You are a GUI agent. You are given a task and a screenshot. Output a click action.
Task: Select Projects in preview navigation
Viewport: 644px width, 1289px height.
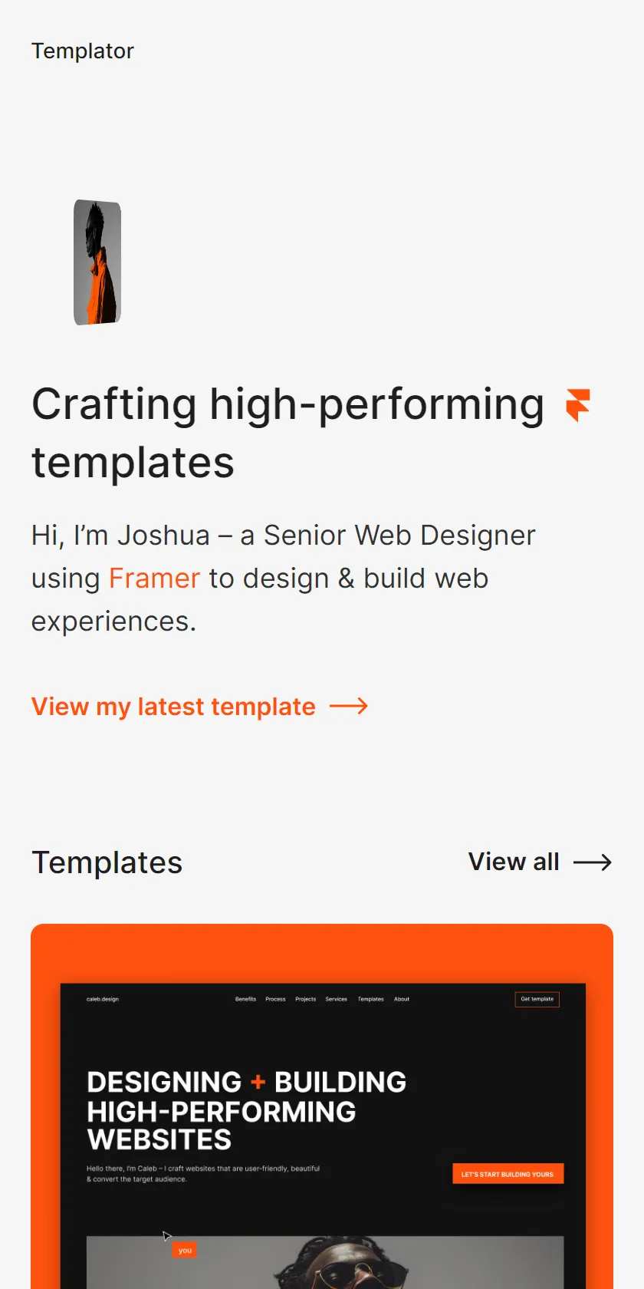click(305, 999)
